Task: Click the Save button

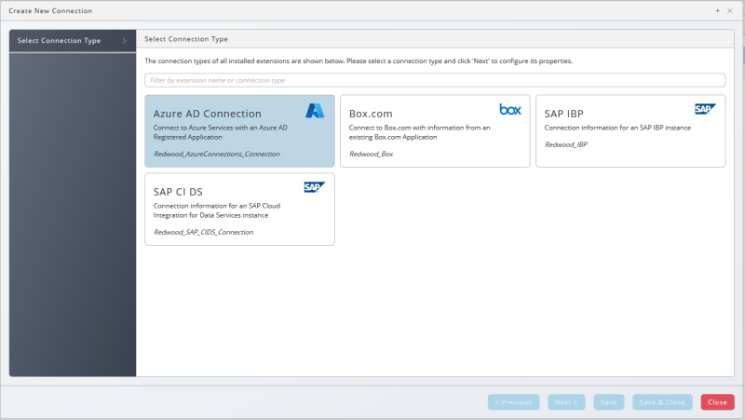Action: 609,402
